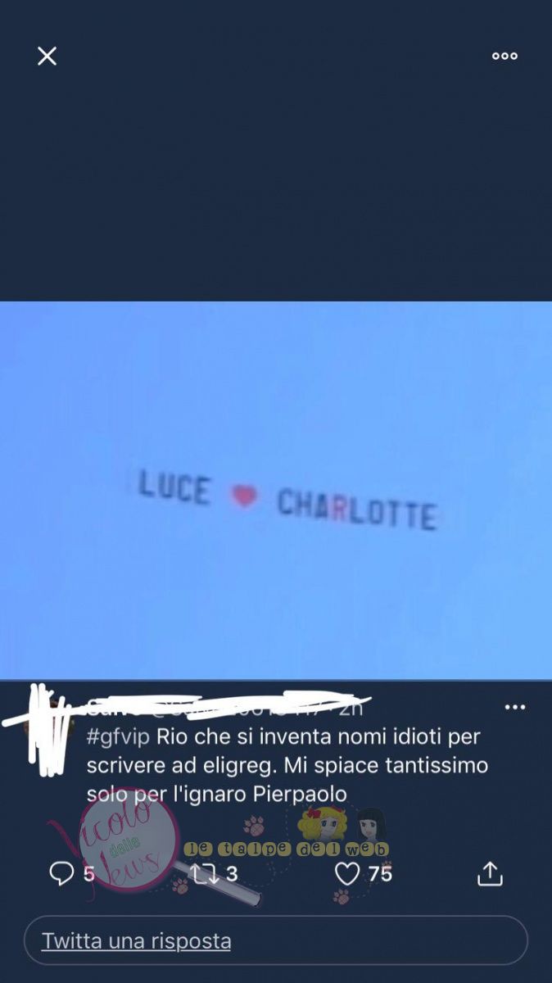552x983 pixels.
Task: Open the tweet text about Pierpaolo
Action: (287, 765)
